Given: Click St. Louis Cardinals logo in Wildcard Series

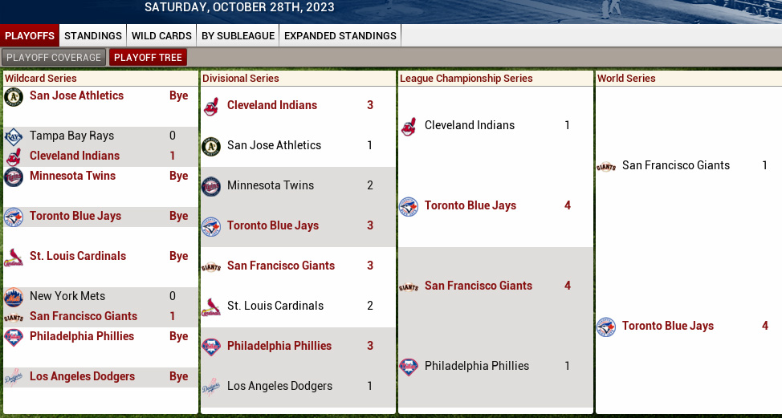Looking at the screenshot, I should click(x=14, y=257).
